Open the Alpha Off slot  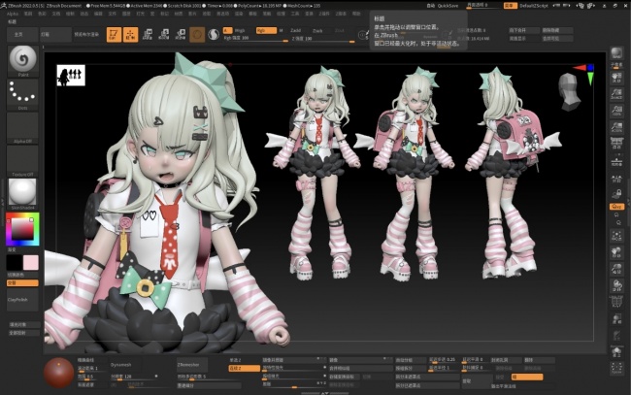pos(23,128)
